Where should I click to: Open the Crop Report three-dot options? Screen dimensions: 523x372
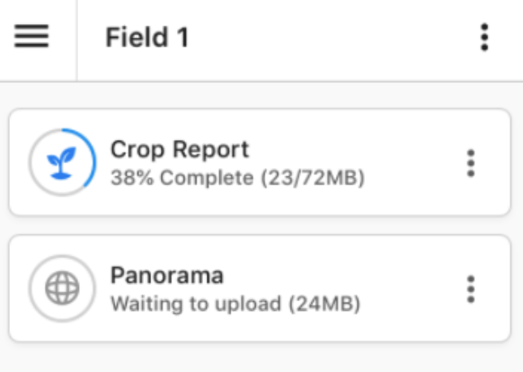(471, 163)
